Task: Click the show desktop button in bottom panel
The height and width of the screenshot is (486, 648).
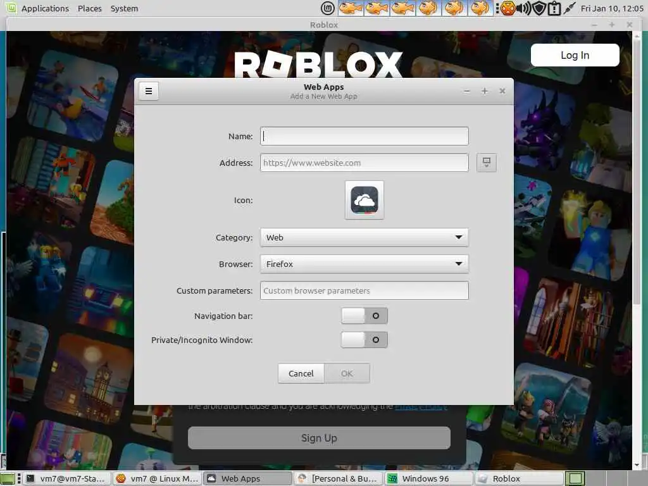Action: [x=8, y=478]
